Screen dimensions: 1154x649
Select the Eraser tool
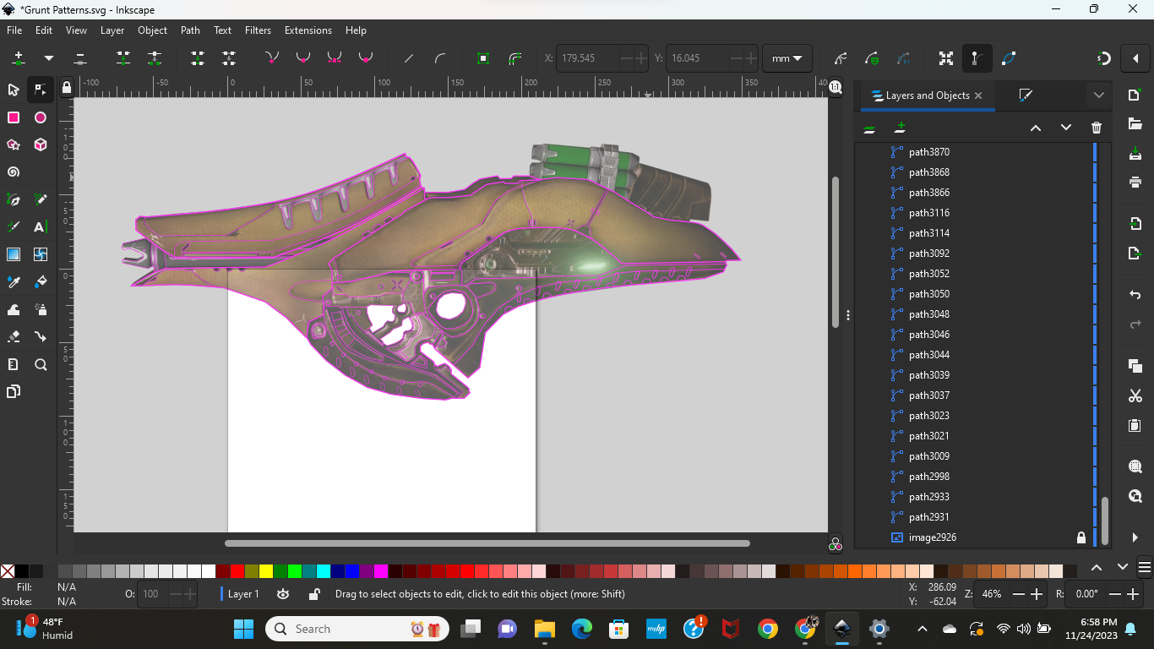(14, 336)
